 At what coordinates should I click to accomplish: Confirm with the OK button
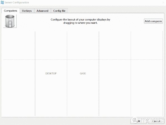[138, 121]
